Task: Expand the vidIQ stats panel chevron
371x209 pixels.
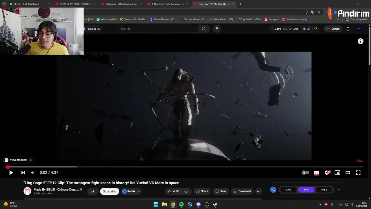Action: [339, 190]
